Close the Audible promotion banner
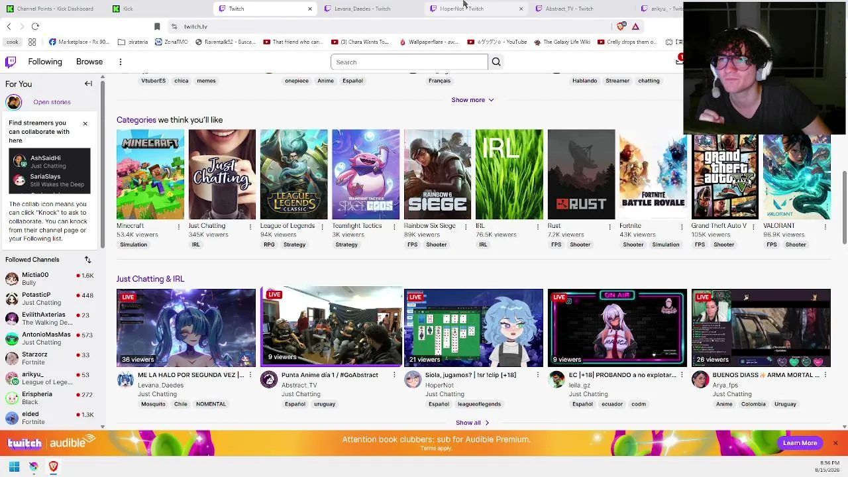 pos(835,443)
